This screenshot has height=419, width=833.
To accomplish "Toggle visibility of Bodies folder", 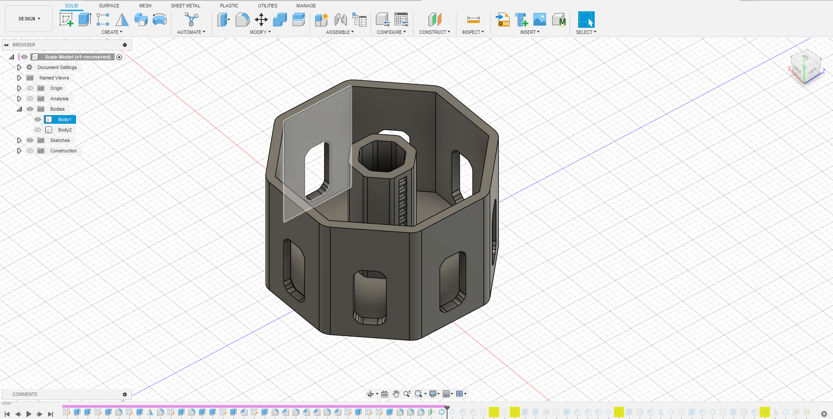I will 30,109.
